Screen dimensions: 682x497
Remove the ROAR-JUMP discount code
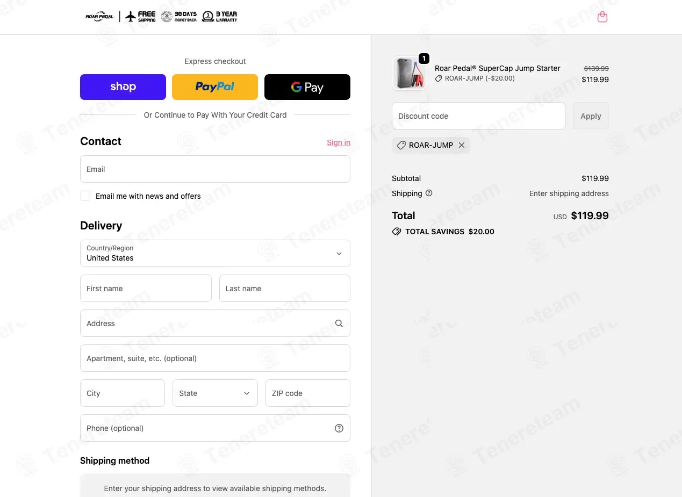tap(462, 145)
